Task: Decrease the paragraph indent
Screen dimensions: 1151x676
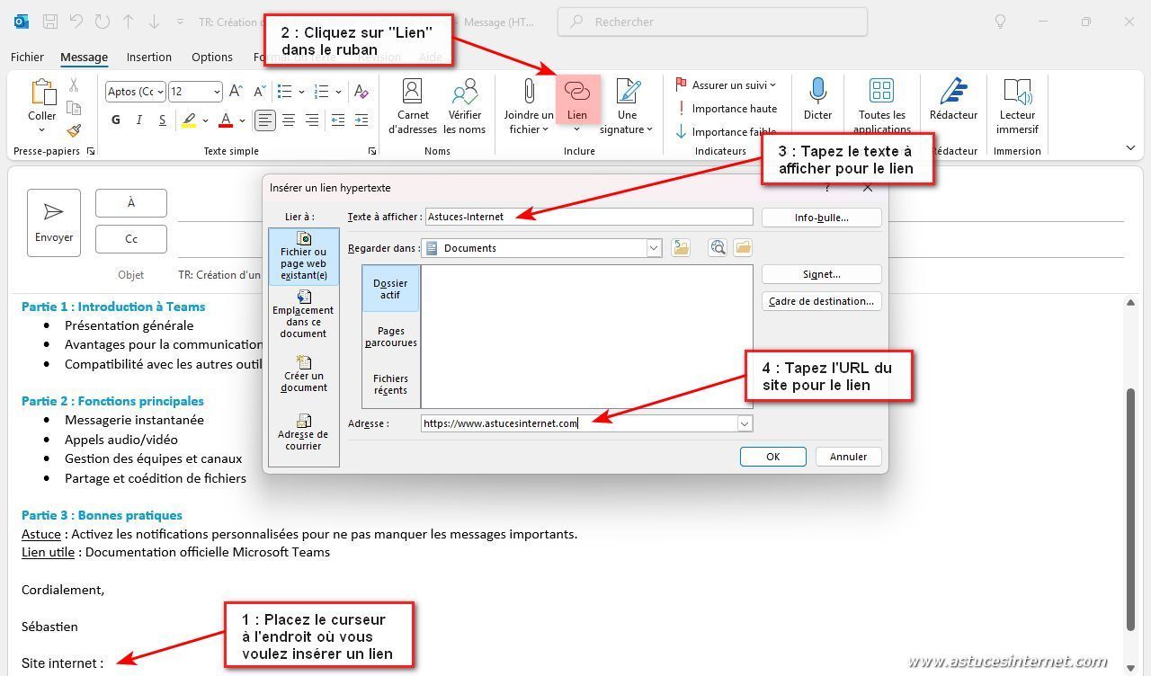Action: (338, 120)
